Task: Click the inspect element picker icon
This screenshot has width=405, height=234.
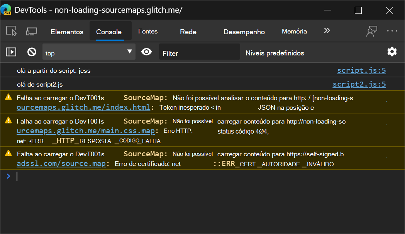Action: 12,32
